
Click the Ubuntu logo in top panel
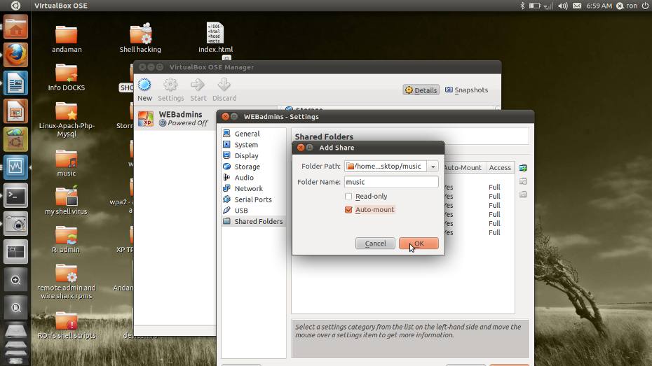tap(15, 6)
